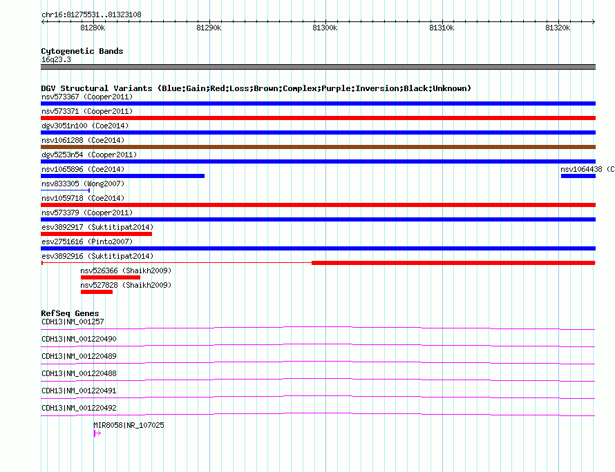Click the ruler's left end arrow
The width and height of the screenshot is (615, 472).
pyautogui.click(x=43, y=21)
